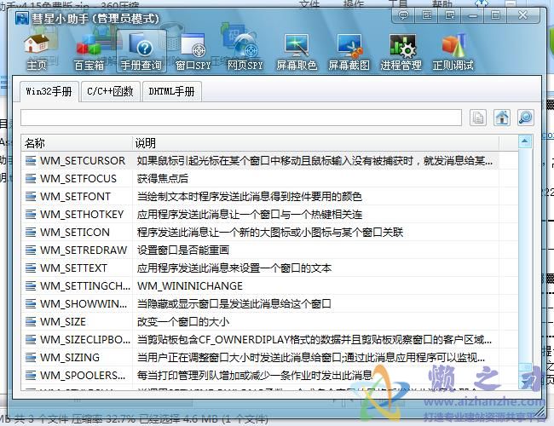Image resolution: width=554 pixels, height=426 pixels.
Task: Click the copy document icon beside search box
Action: [x=478, y=118]
